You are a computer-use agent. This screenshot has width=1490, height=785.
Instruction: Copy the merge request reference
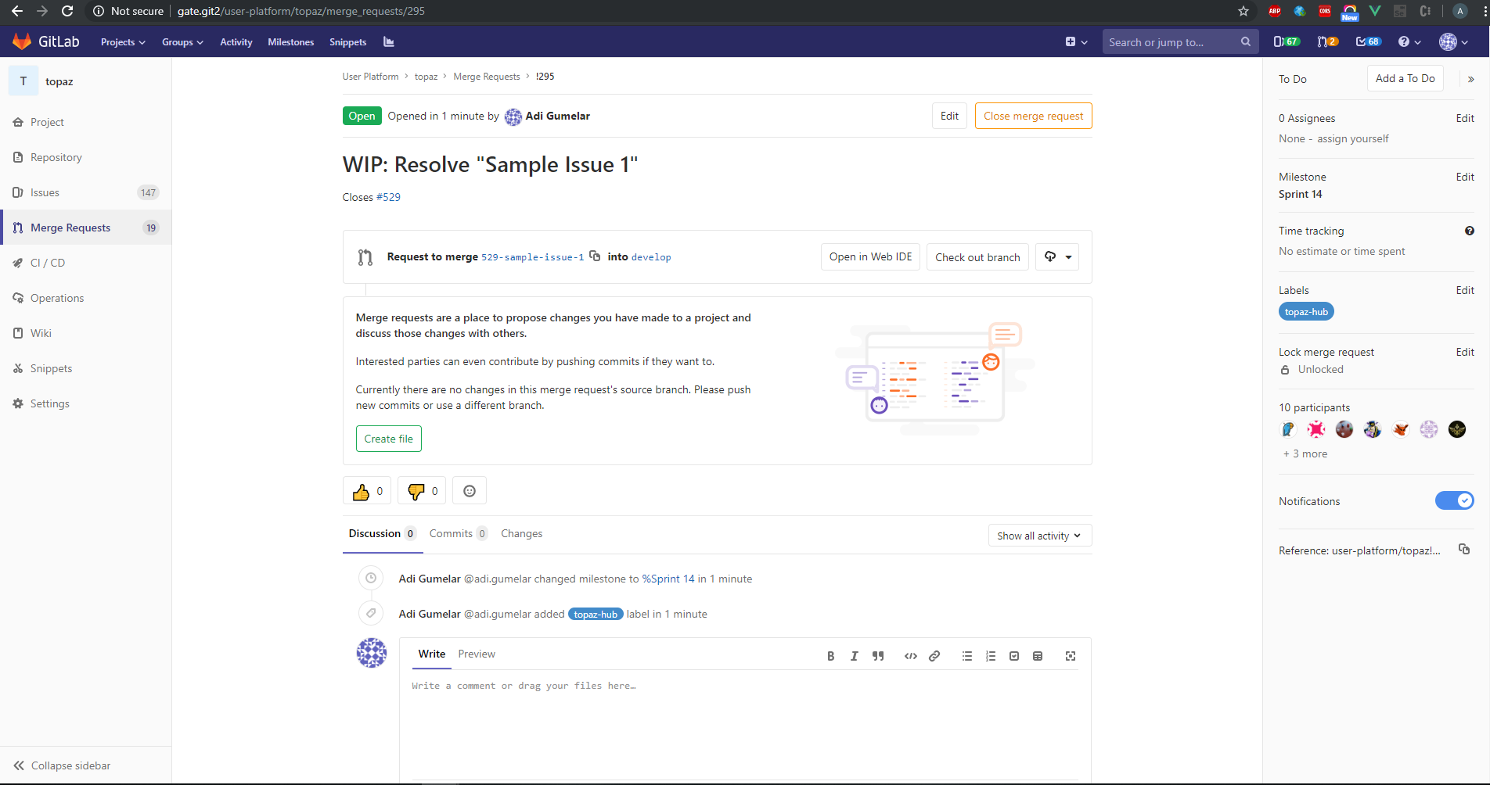pos(1464,550)
